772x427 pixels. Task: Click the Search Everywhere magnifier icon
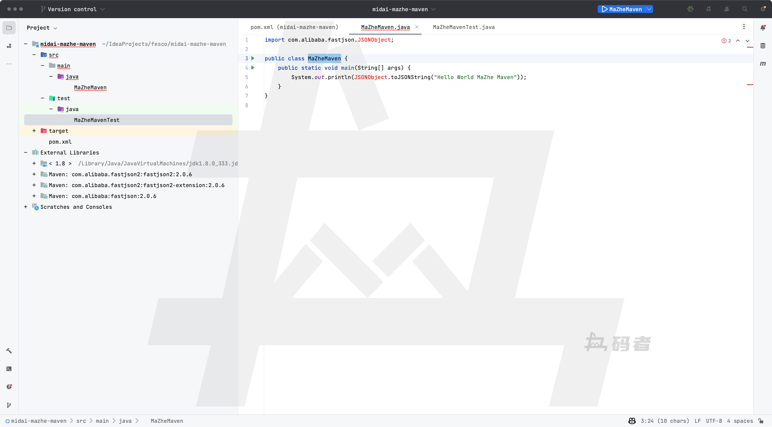click(745, 9)
